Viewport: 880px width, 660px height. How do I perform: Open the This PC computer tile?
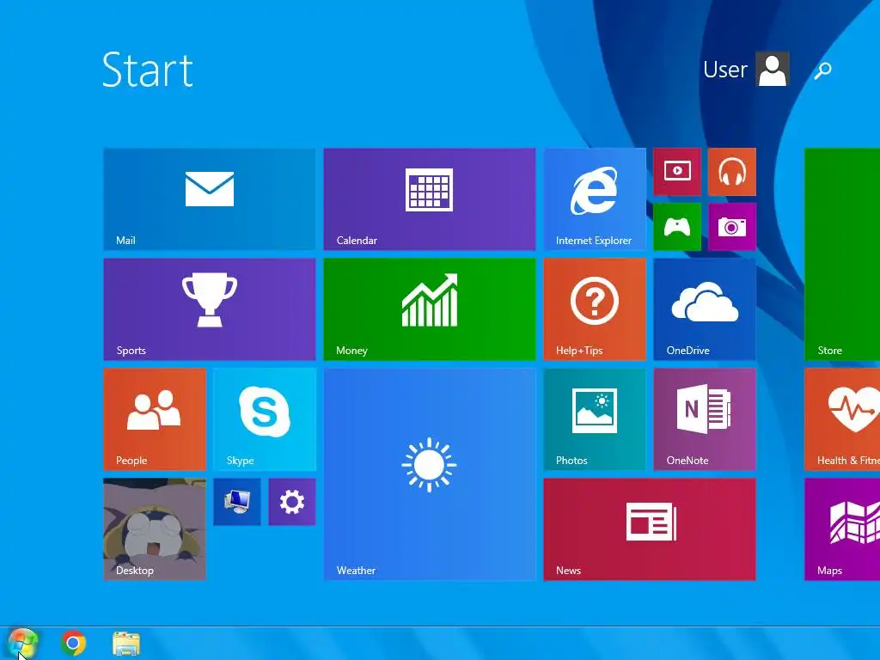(x=237, y=502)
